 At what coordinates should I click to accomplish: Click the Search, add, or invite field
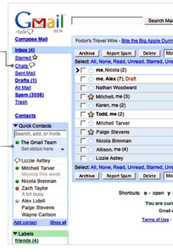(x=40, y=134)
